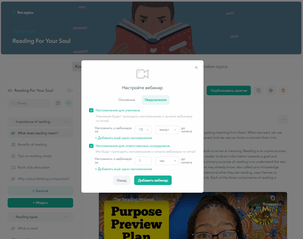This screenshot has width=303, height=239.
Task: Click the history icon next to search field
Action: (x=58, y=103)
